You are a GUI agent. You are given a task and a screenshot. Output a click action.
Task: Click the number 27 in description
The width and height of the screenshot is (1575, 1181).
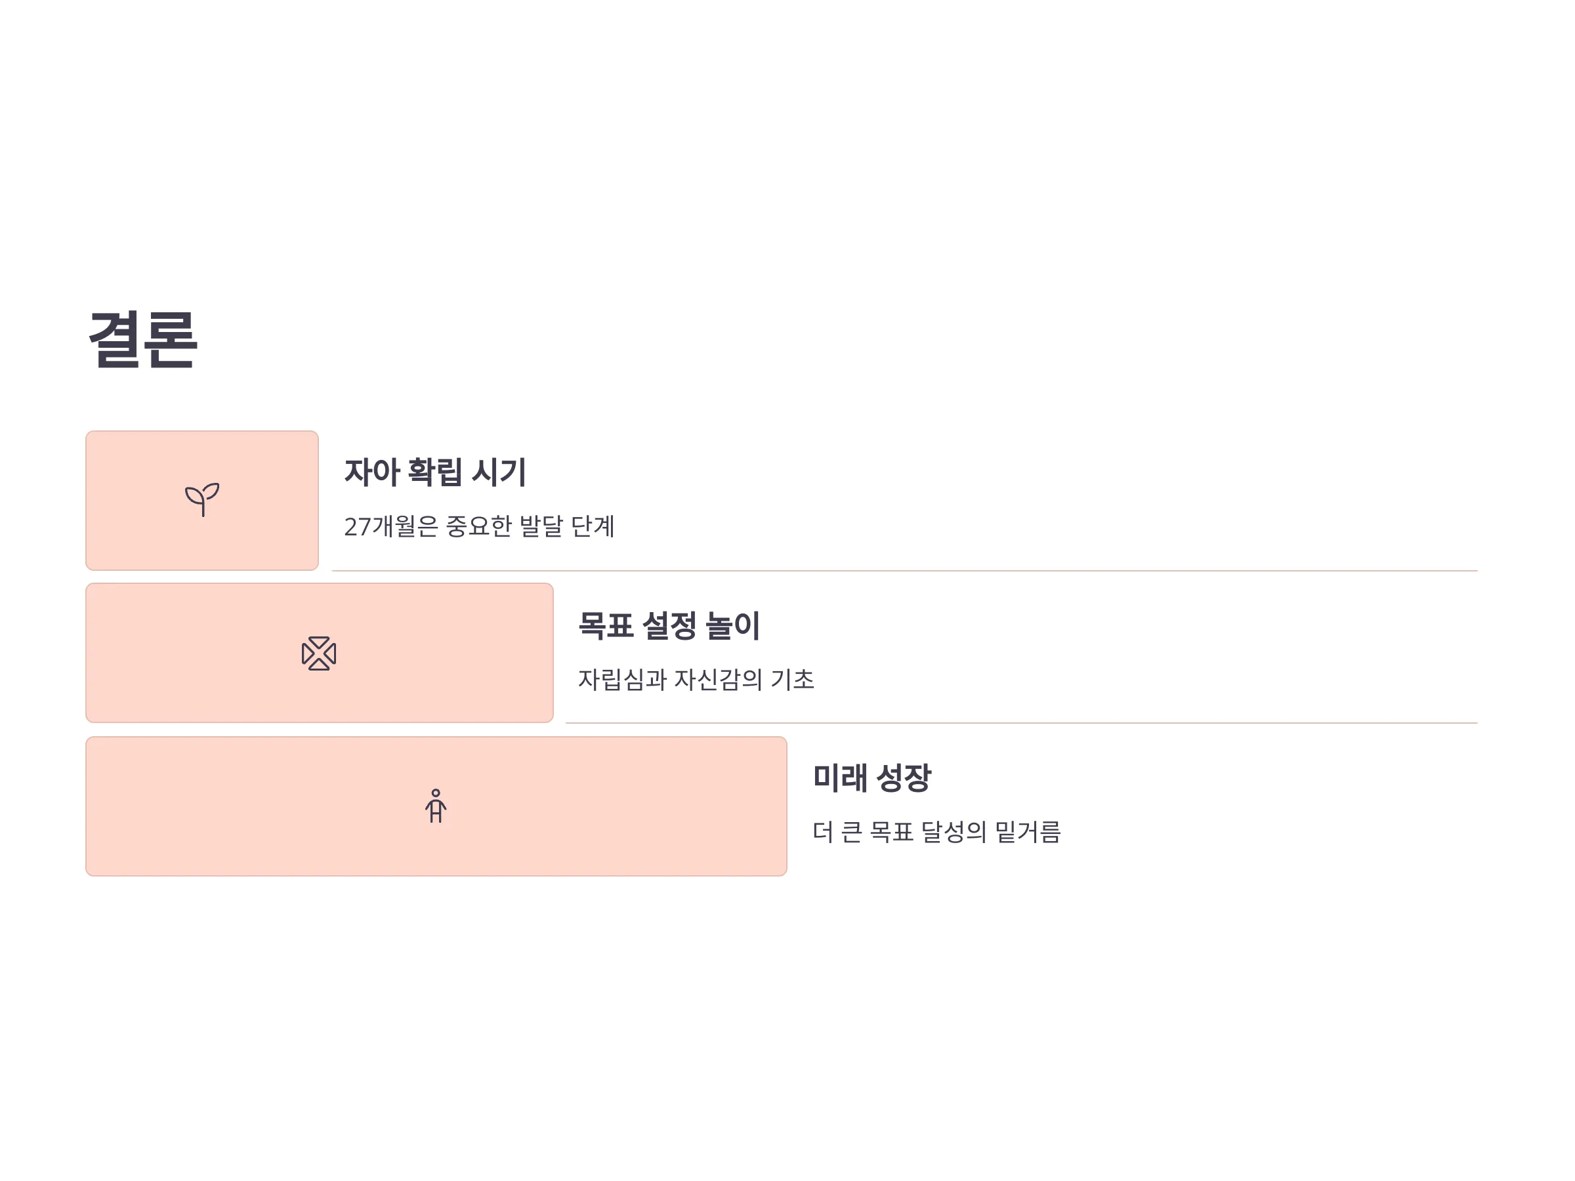358,527
